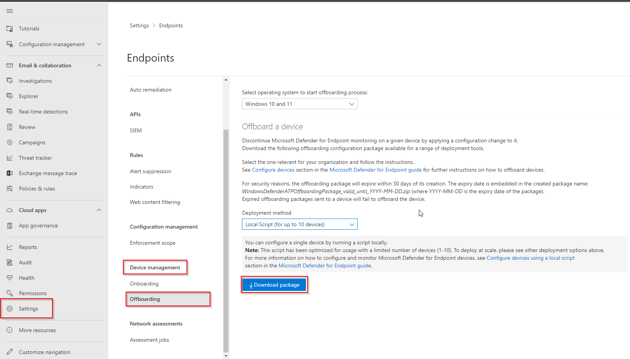This screenshot has height=359, width=630.
Task: Click settings list scrollbar up arrow
Action: [226, 80]
